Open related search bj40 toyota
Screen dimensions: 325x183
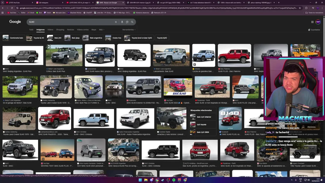coord(203,125)
